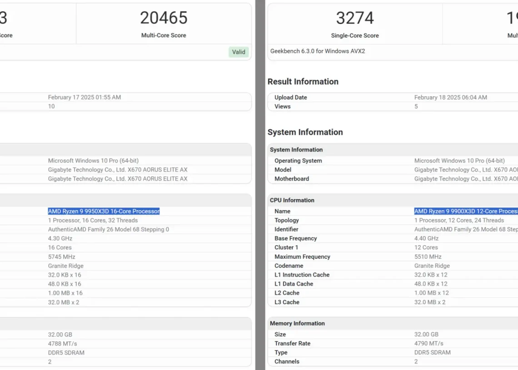Click the 3274 Single-Core Score value

355,18
